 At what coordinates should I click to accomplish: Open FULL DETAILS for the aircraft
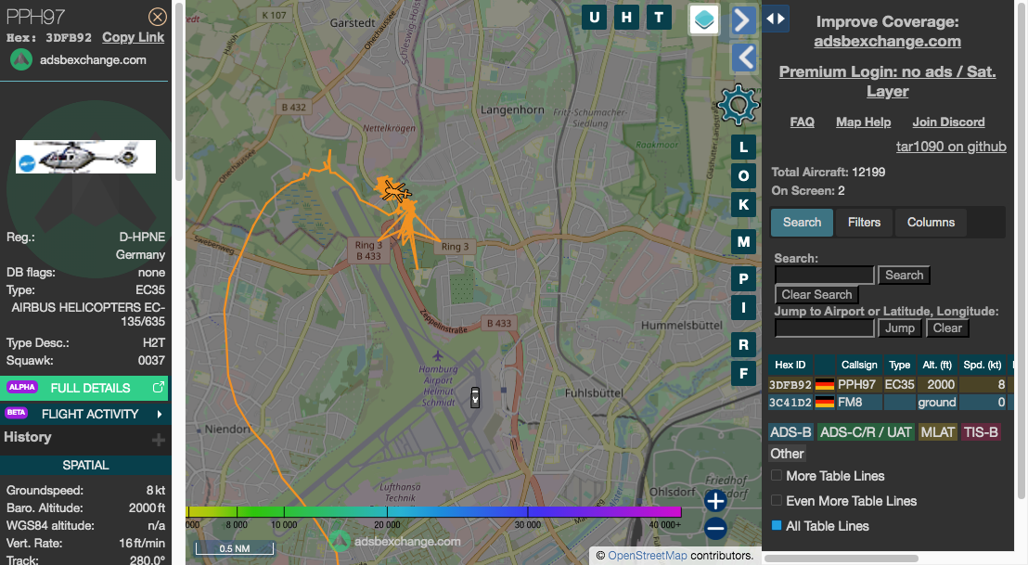tap(84, 388)
